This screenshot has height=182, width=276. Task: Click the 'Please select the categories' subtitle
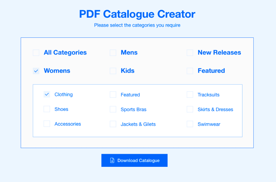coord(137,25)
